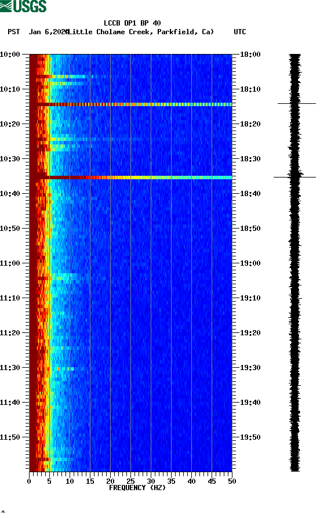
Task: Click the 'PST' timezone label
Action: (13, 32)
